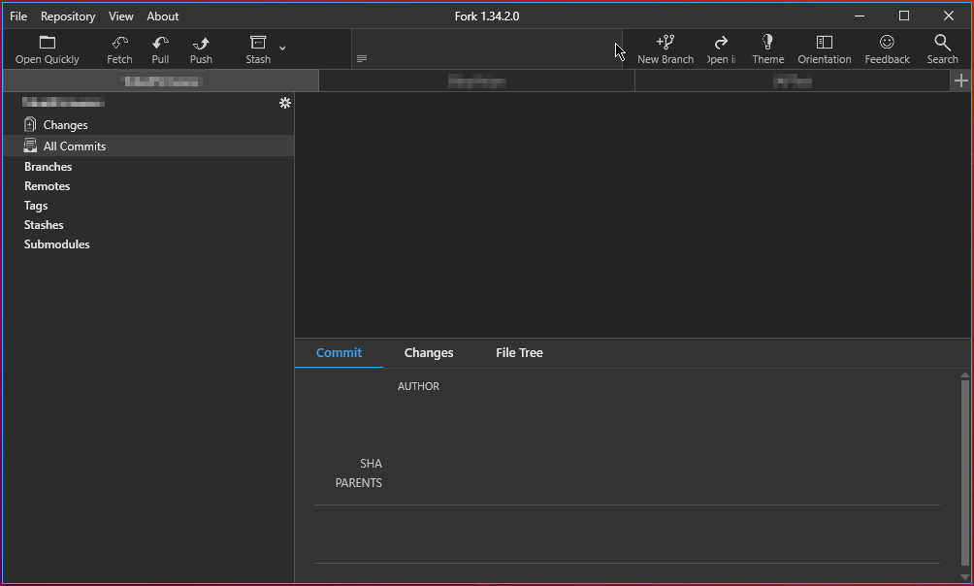Viewport: 974px width, 586px height.
Task: Expand the Stashes section
Action: tap(44, 225)
